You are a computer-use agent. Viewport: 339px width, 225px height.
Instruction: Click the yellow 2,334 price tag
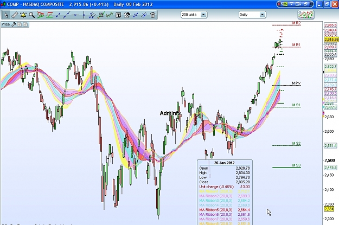point(329,209)
